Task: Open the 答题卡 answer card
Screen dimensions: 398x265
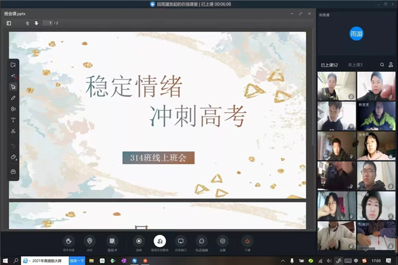Action: pos(112,242)
